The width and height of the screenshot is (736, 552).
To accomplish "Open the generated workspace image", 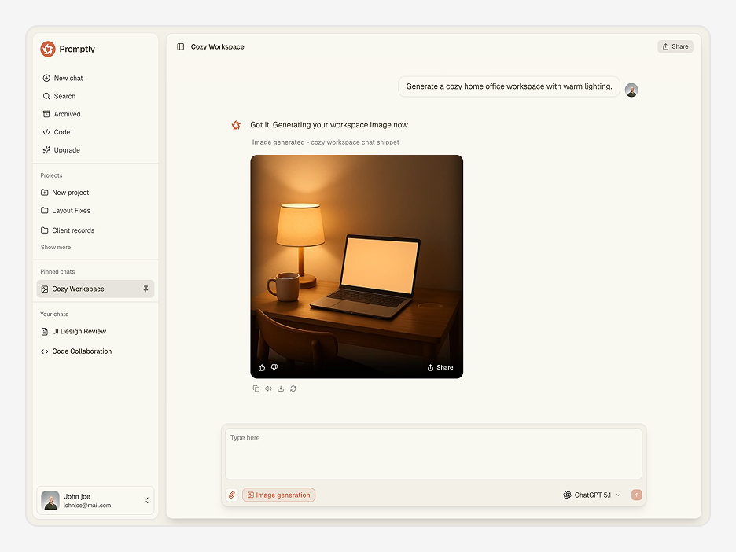I will (x=357, y=267).
